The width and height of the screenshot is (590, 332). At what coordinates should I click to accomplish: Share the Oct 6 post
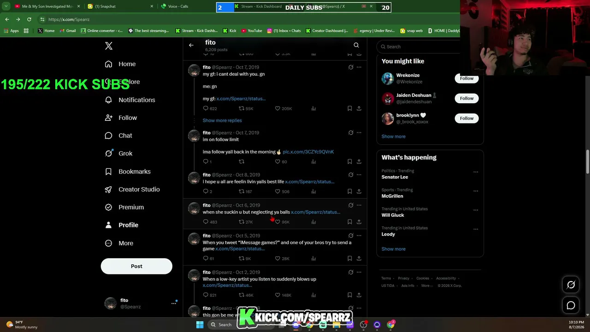tap(359, 222)
